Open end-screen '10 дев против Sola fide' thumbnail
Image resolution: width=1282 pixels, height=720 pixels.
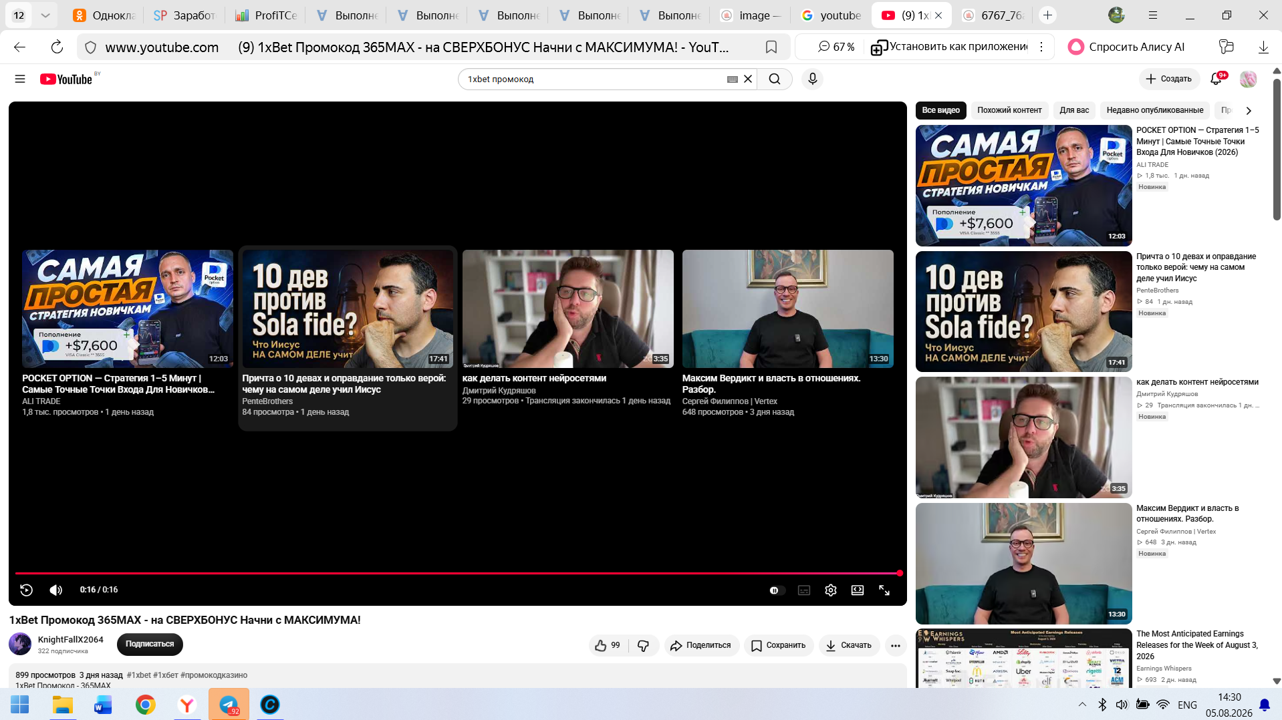(348, 309)
